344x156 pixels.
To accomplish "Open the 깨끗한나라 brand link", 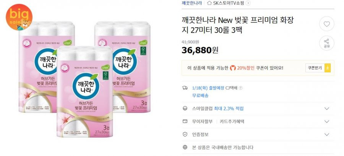I will click(x=192, y=3).
